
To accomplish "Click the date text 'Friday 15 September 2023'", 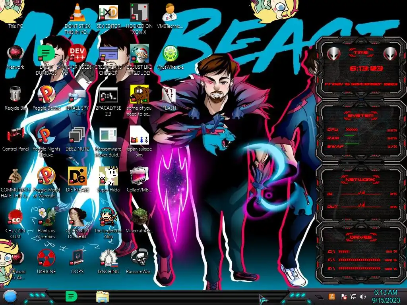I will click(361, 84).
